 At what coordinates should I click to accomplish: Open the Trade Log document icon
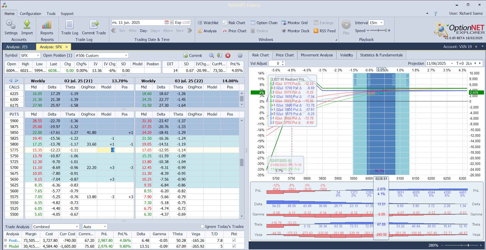(70, 25)
